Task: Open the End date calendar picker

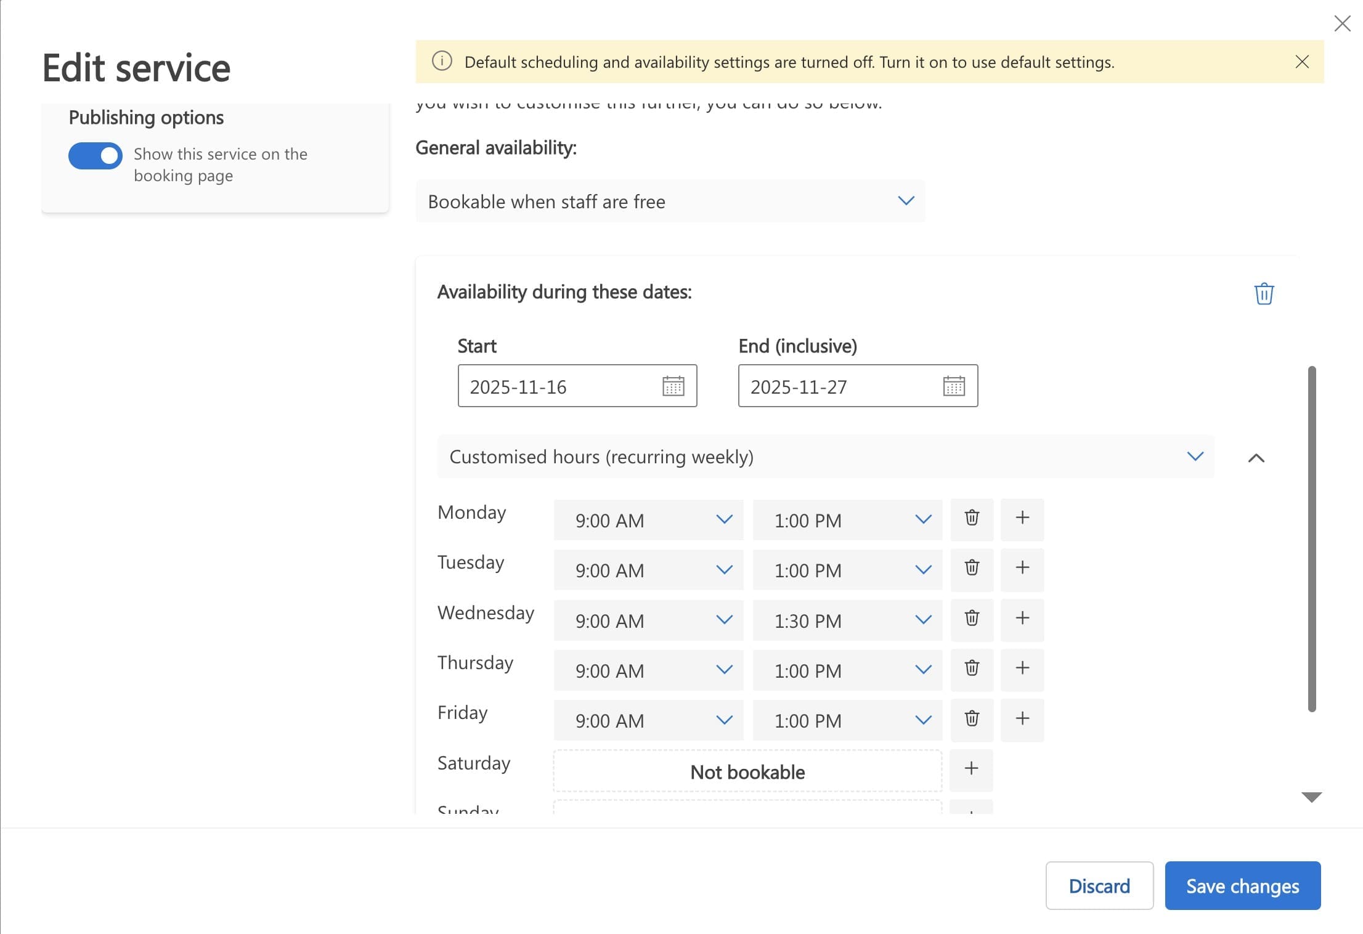Action: (x=953, y=386)
